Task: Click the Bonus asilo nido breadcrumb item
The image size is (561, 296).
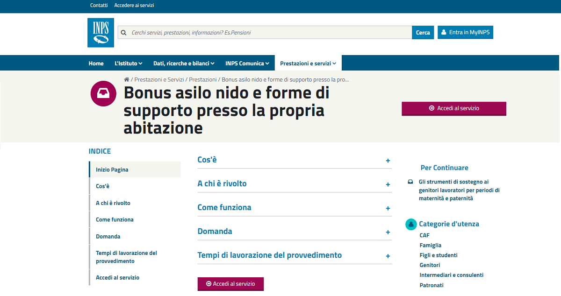Action: (286, 80)
